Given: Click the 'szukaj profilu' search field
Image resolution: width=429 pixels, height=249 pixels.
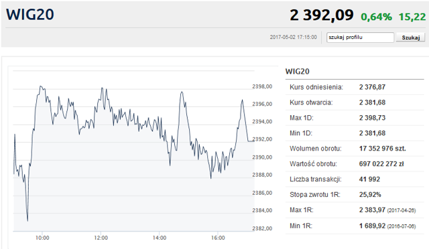Looking at the screenshot, I should pyautogui.click(x=360, y=37).
